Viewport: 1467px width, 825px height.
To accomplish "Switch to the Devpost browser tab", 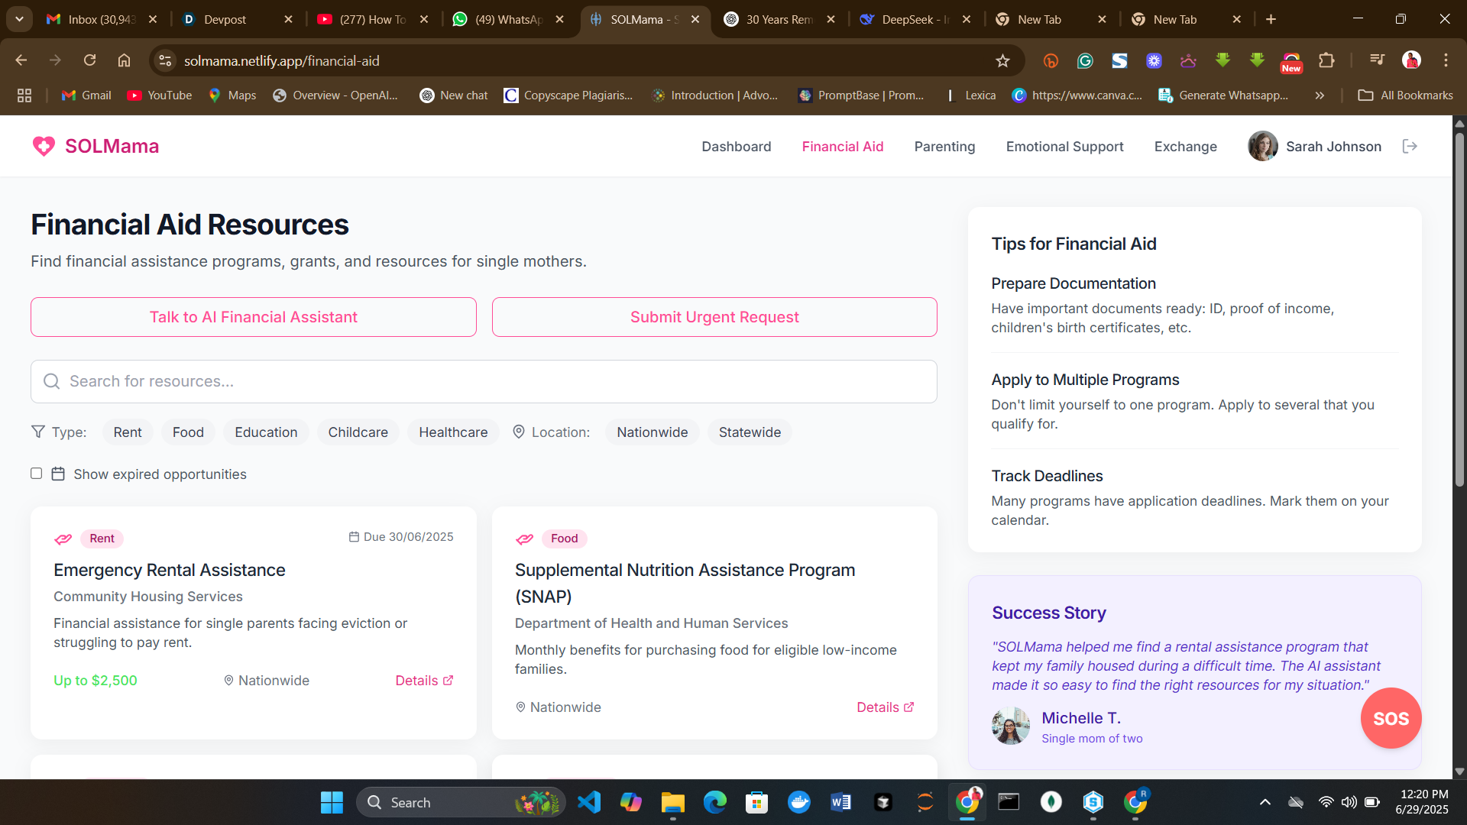I will (225, 19).
